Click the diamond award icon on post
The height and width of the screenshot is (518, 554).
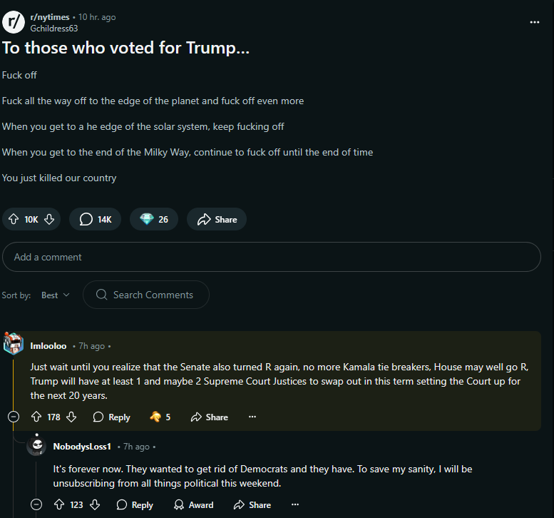(x=147, y=219)
